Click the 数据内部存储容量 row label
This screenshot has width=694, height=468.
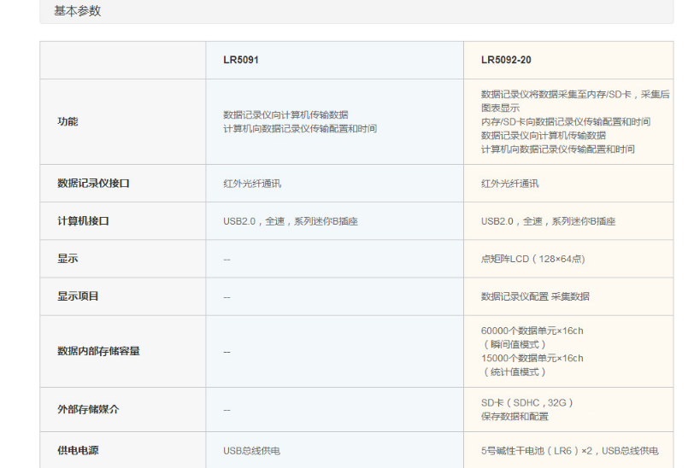98,351
